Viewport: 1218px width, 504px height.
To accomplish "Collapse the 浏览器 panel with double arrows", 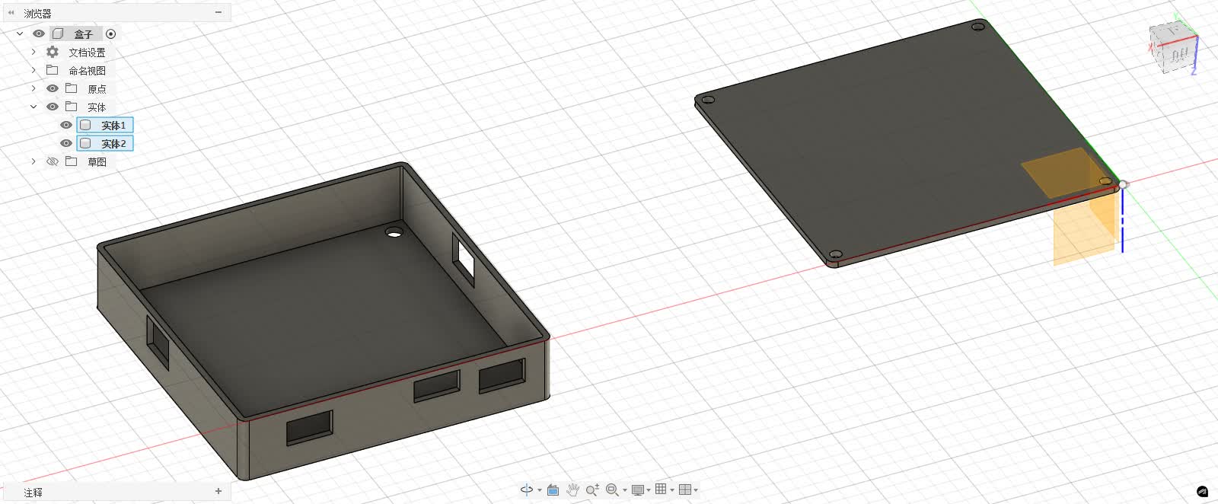I will 11,13.
